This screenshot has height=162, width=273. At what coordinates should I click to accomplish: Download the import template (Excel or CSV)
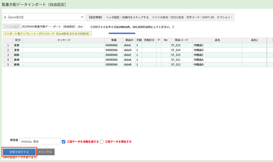pos(47,34)
